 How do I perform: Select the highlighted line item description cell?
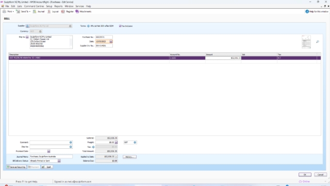tap(89, 58)
